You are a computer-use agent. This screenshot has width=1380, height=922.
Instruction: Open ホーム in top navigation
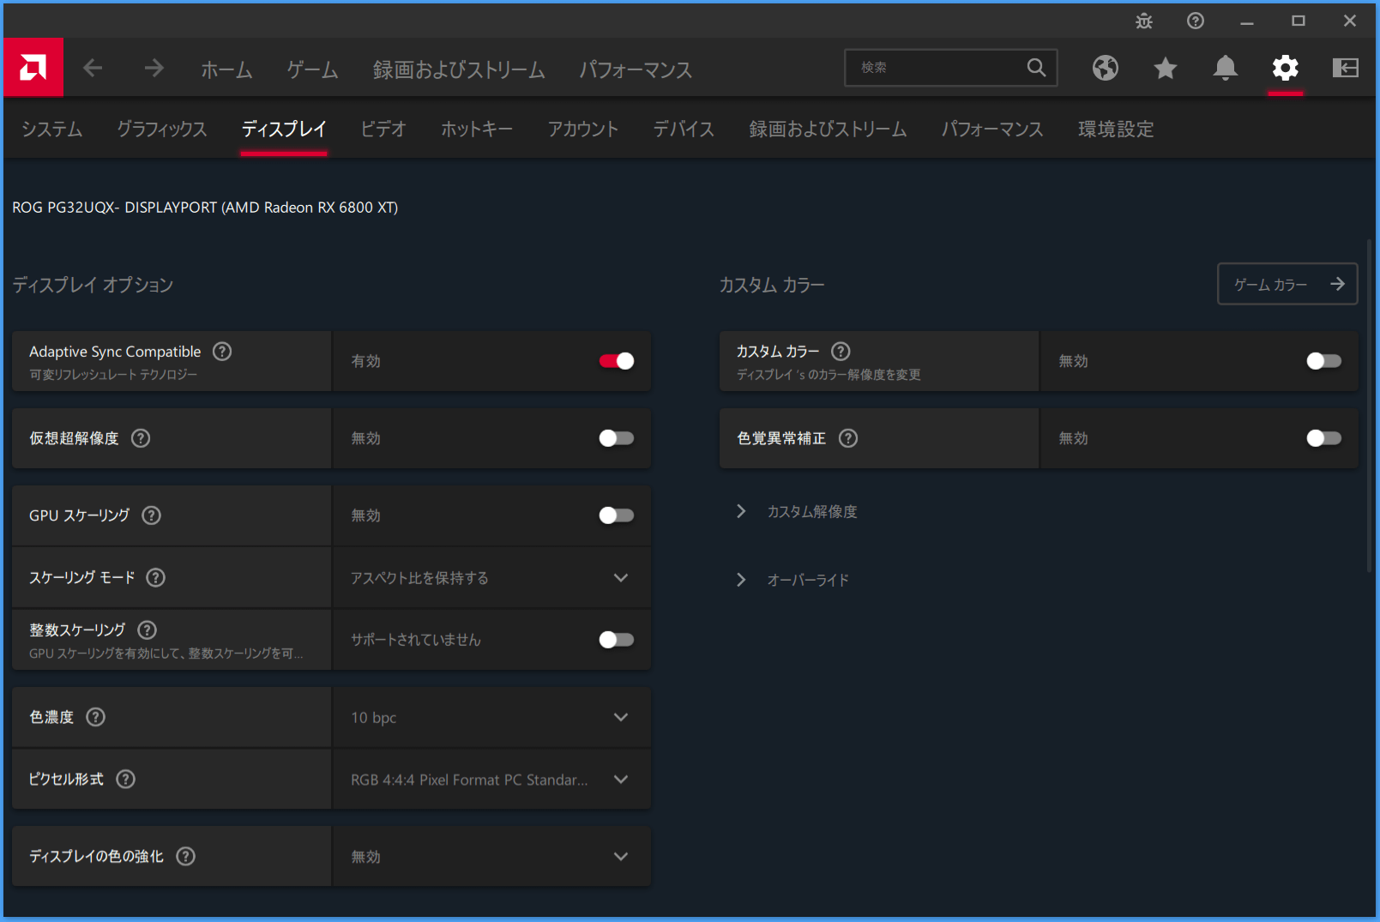[x=227, y=69]
